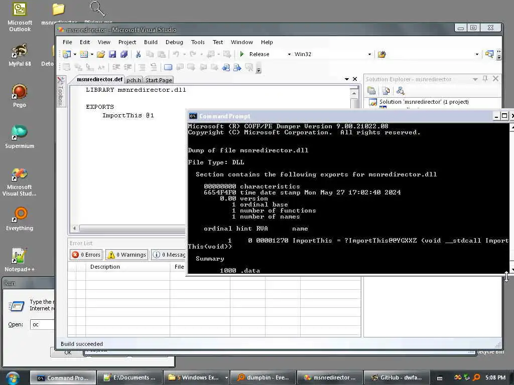
Task: Click the Windows Start button
Action: 13,378
